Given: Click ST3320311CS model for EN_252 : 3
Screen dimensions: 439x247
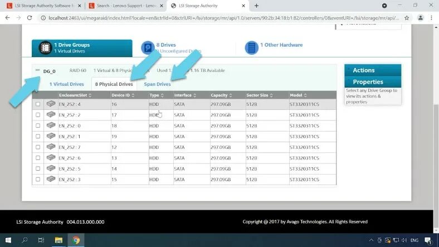Looking at the screenshot, I should pos(304,179).
